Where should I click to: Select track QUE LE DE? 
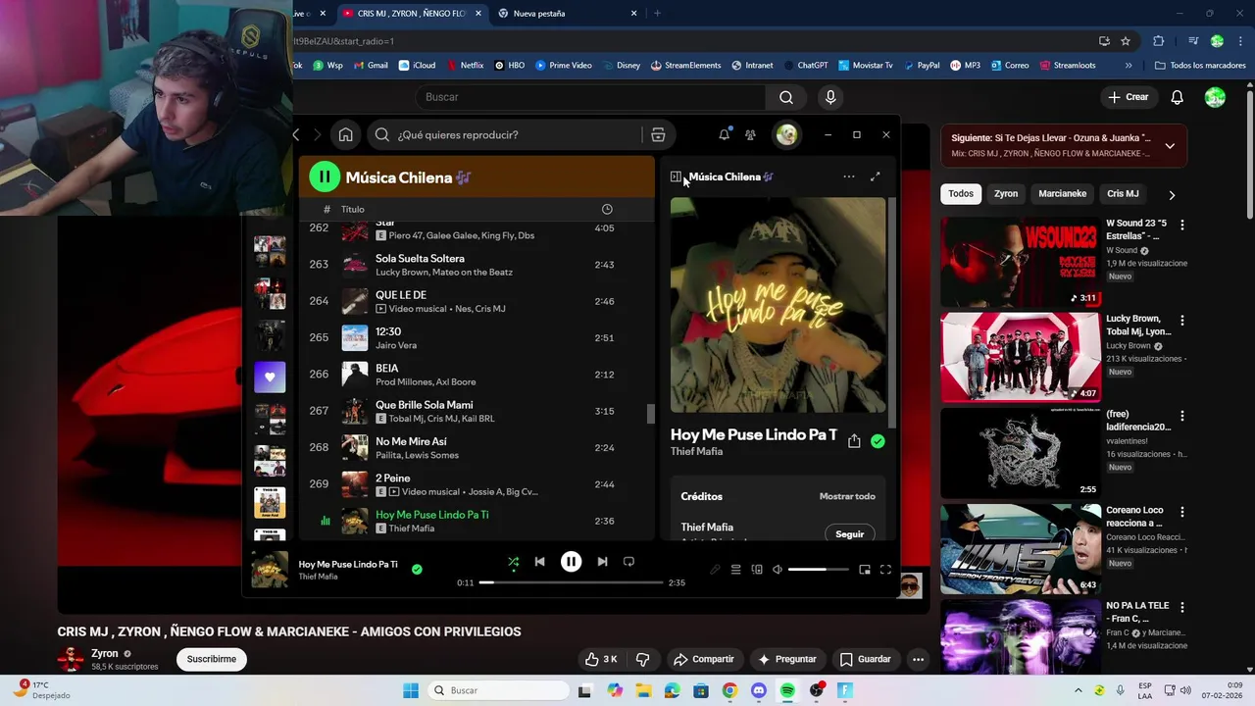pos(477,301)
